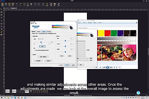Click the highlighted Next button at dialog bottom
Viewport: 149px width, 99px height.
tap(67, 65)
